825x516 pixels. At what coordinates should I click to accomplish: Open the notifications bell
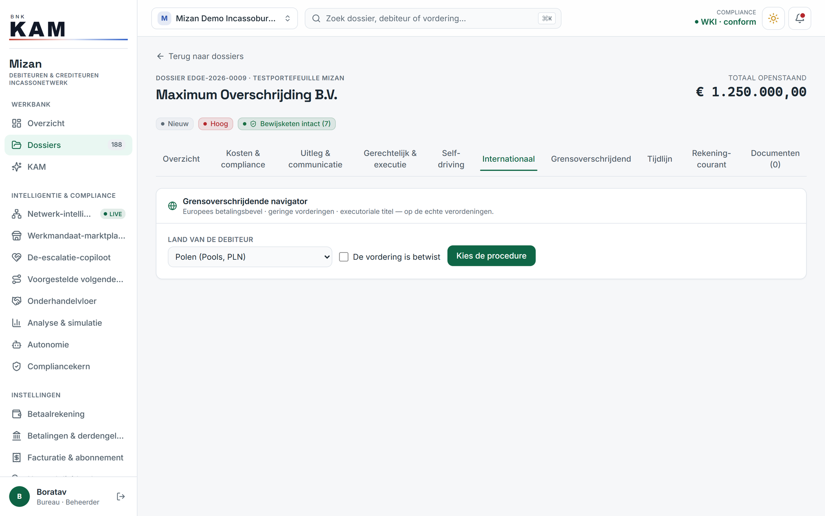point(799,18)
